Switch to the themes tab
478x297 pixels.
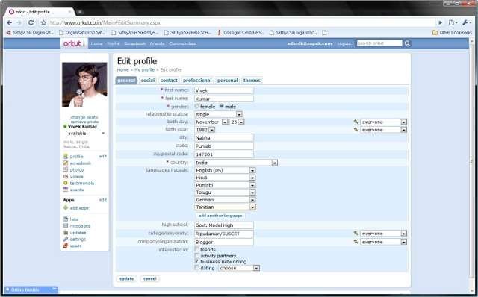252,80
